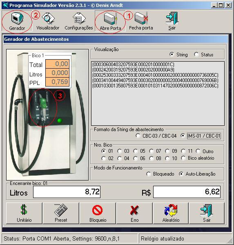Select Status visualization option
This screenshot has height=245, width=234.
(204, 55)
